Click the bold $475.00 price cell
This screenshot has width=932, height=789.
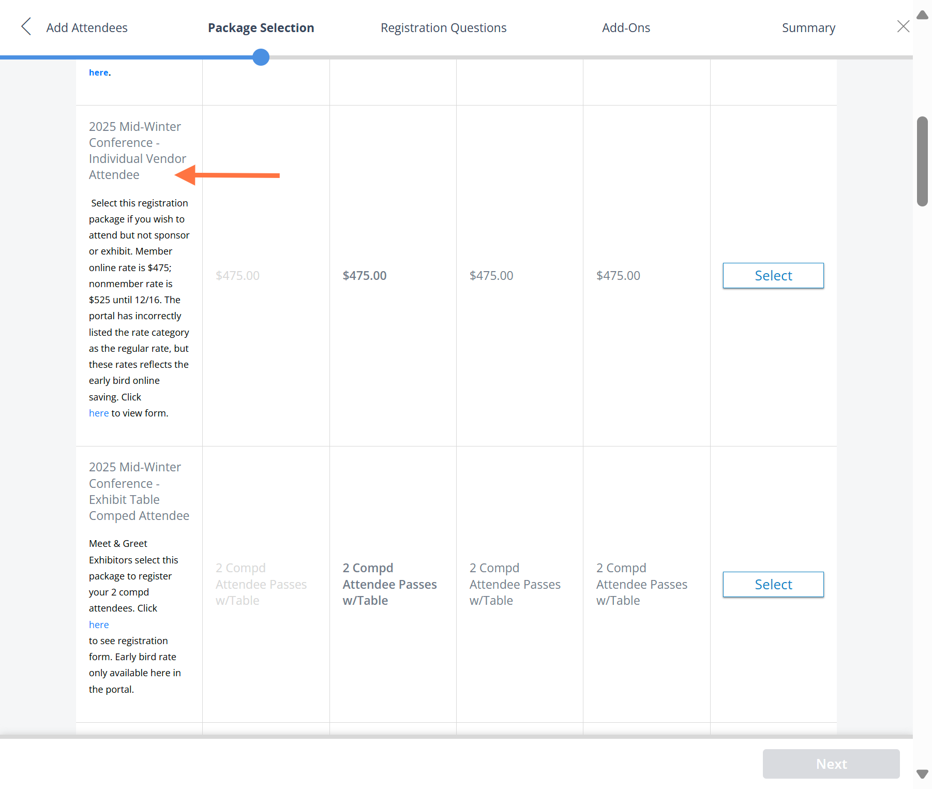(x=365, y=275)
